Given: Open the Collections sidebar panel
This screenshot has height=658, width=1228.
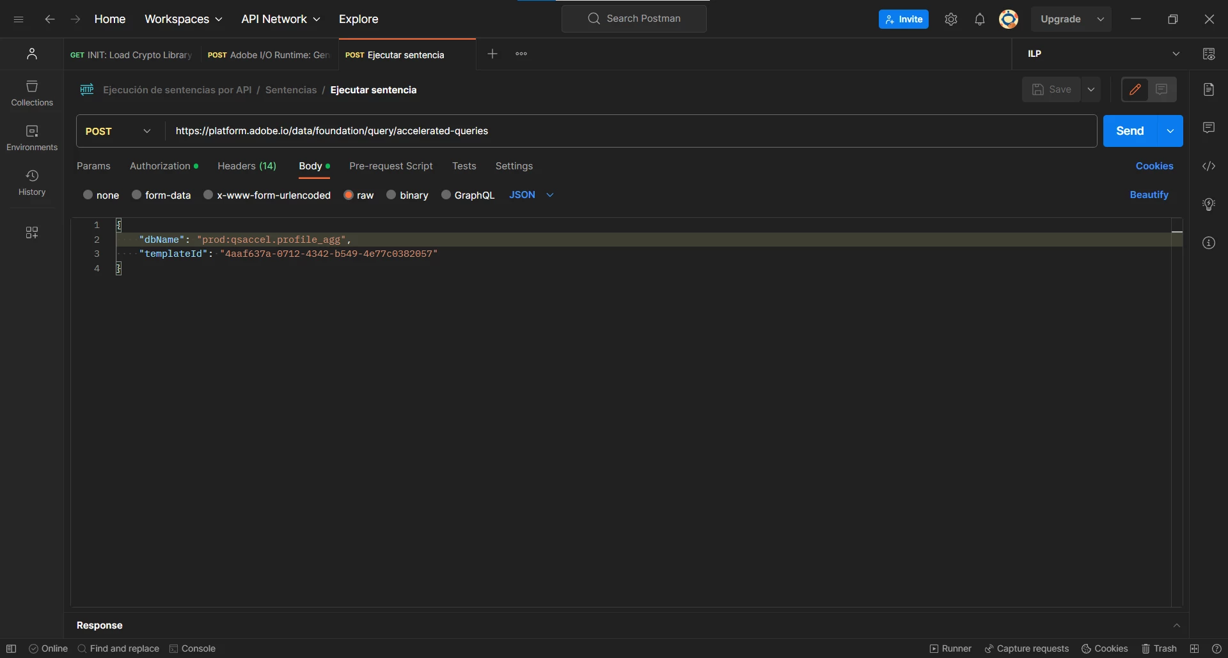Looking at the screenshot, I should pos(32,93).
